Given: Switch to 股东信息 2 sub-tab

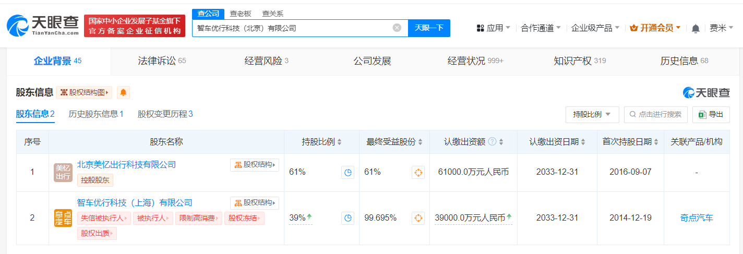Looking at the screenshot, I should [35, 114].
